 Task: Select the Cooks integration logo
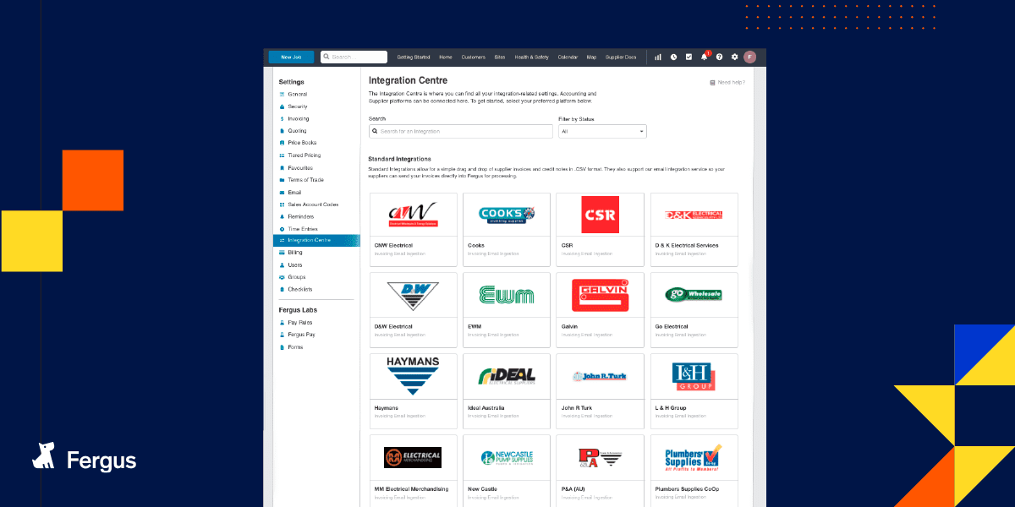click(507, 215)
